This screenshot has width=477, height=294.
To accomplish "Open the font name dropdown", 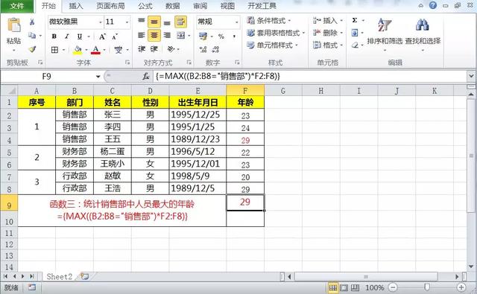I will point(101,22).
